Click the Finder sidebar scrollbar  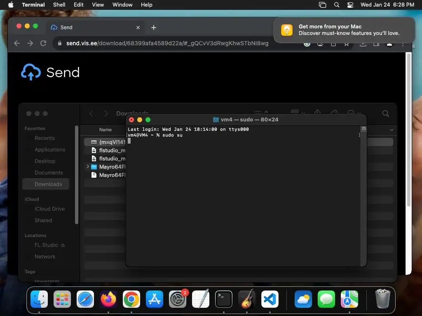pyautogui.click(x=76, y=174)
